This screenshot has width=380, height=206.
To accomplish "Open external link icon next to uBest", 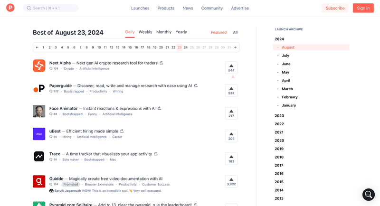I will click(122, 131).
